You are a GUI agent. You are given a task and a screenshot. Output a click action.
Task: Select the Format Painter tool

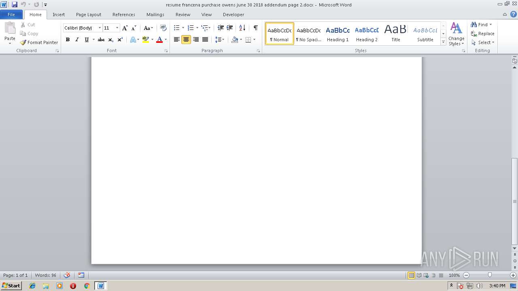click(39, 42)
